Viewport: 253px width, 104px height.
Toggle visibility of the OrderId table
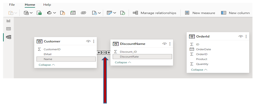tap(240, 37)
